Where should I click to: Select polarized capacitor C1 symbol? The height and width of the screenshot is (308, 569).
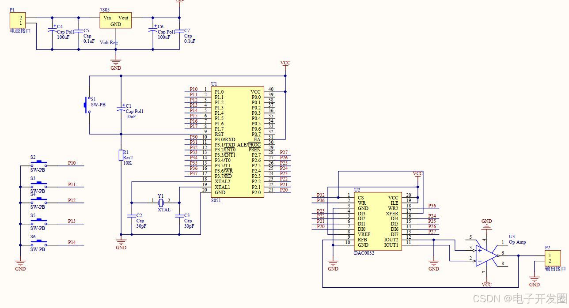[x=121, y=108]
